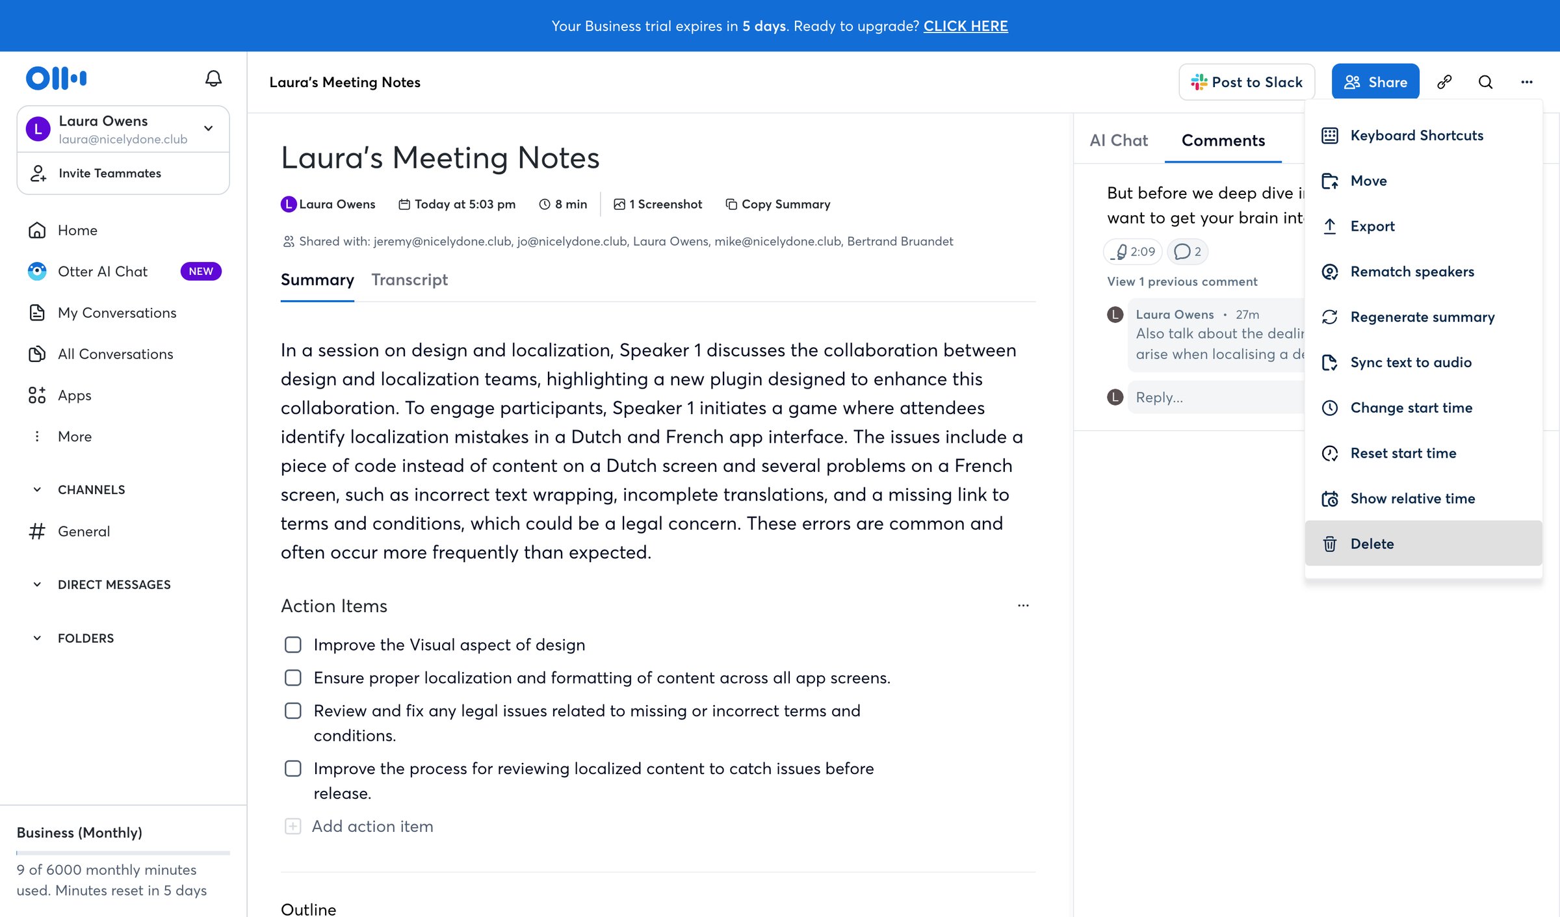Image resolution: width=1560 pixels, height=917 pixels.
Task: Choose Change start time
Action: pyautogui.click(x=1423, y=407)
